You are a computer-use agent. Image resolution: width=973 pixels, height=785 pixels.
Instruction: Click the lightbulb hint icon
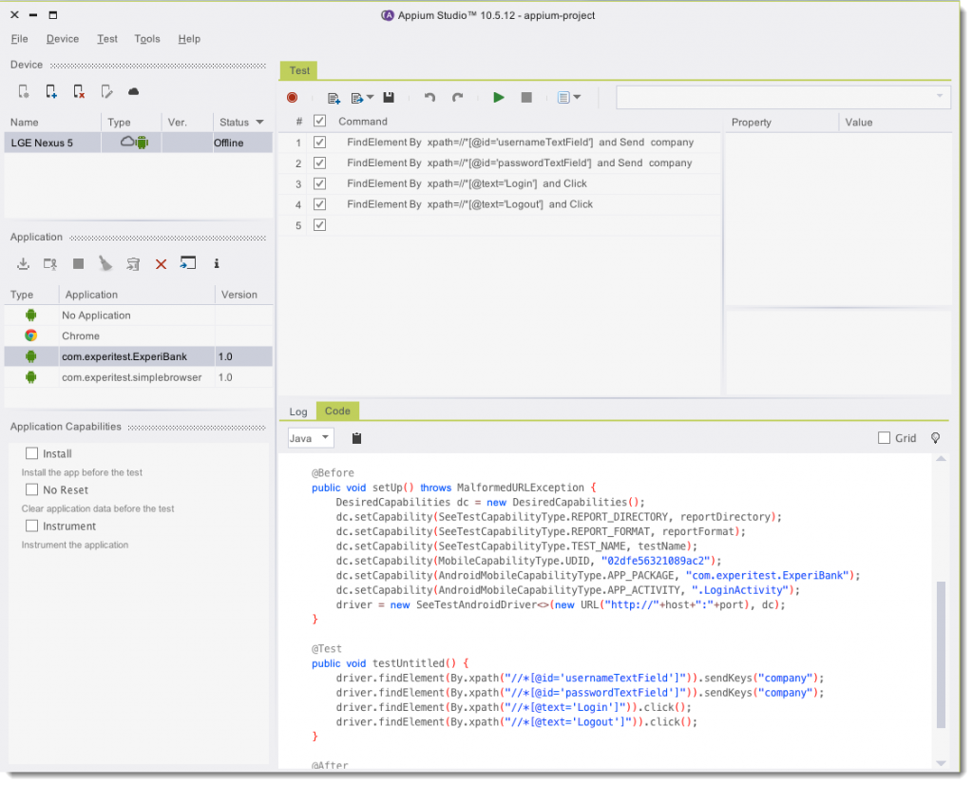pos(936,438)
